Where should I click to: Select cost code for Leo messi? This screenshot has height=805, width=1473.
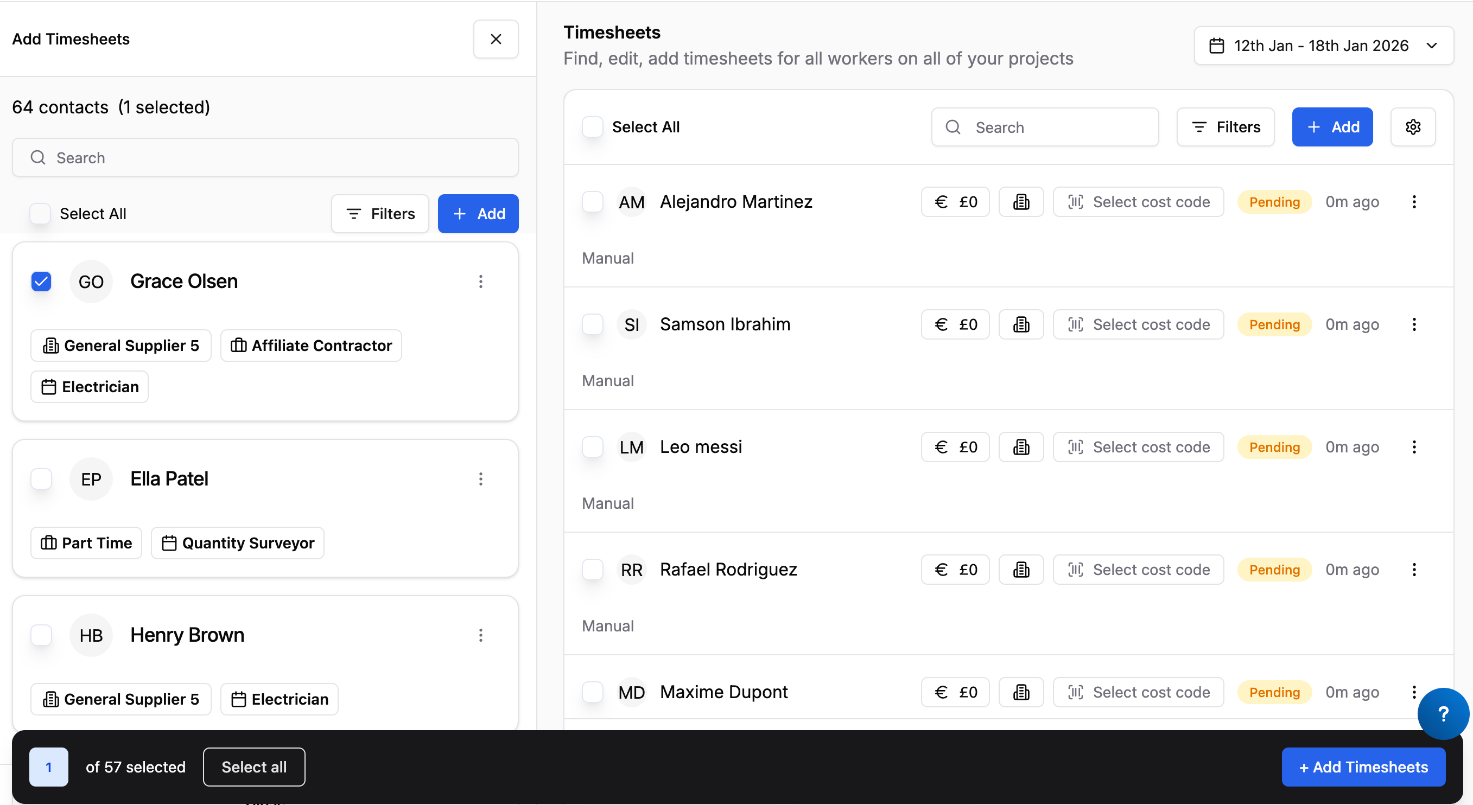pyautogui.click(x=1139, y=447)
